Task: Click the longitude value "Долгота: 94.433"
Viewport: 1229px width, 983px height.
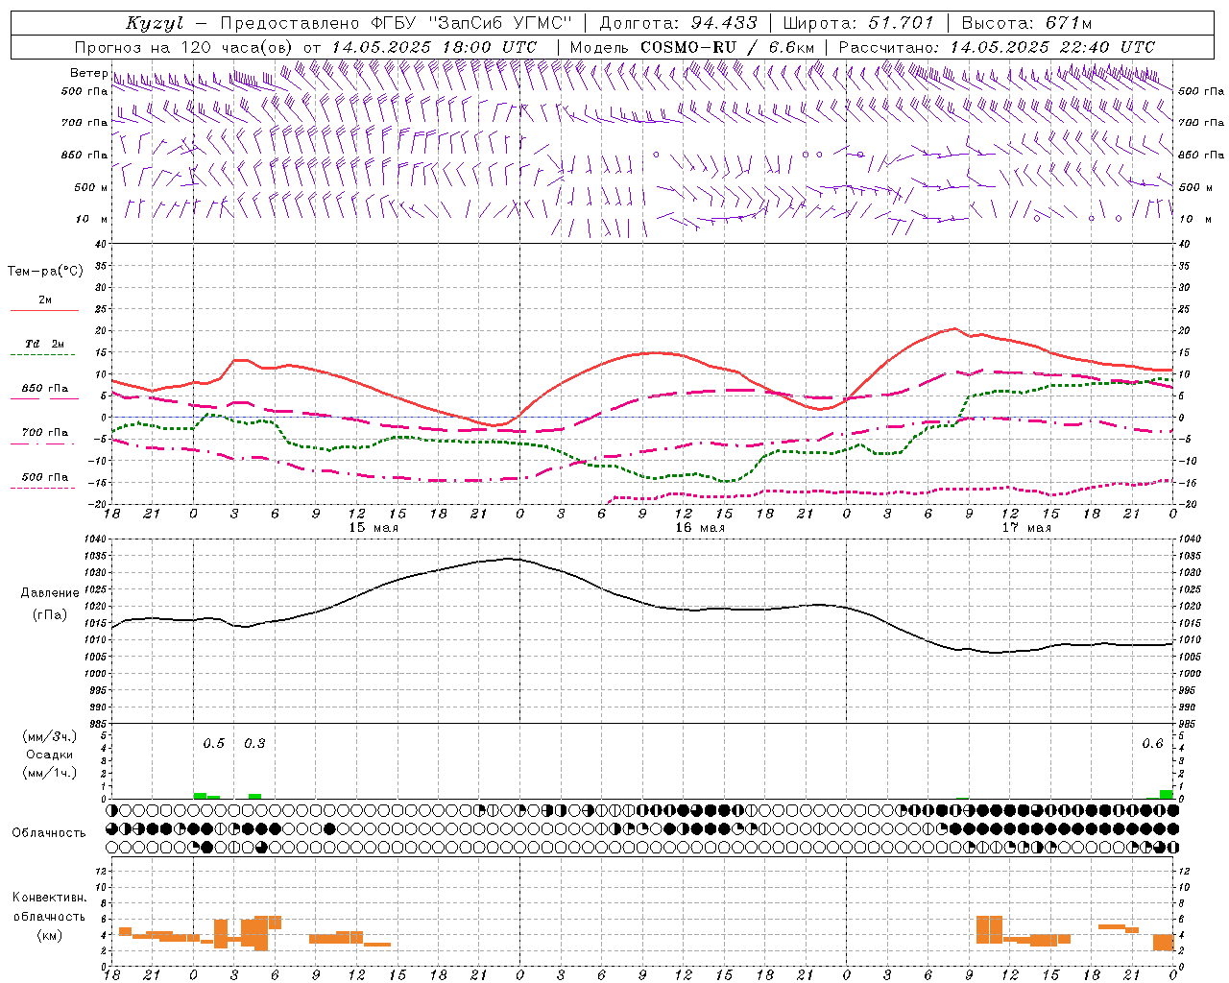Action: [x=678, y=23]
